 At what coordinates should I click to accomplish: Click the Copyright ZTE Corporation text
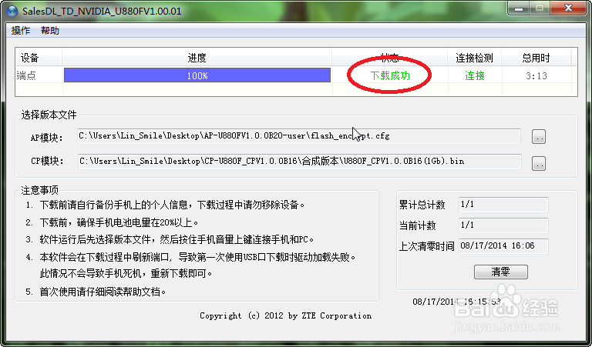point(285,315)
